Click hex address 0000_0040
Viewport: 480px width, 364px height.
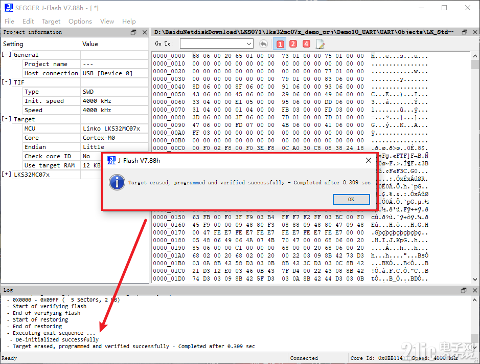click(169, 87)
